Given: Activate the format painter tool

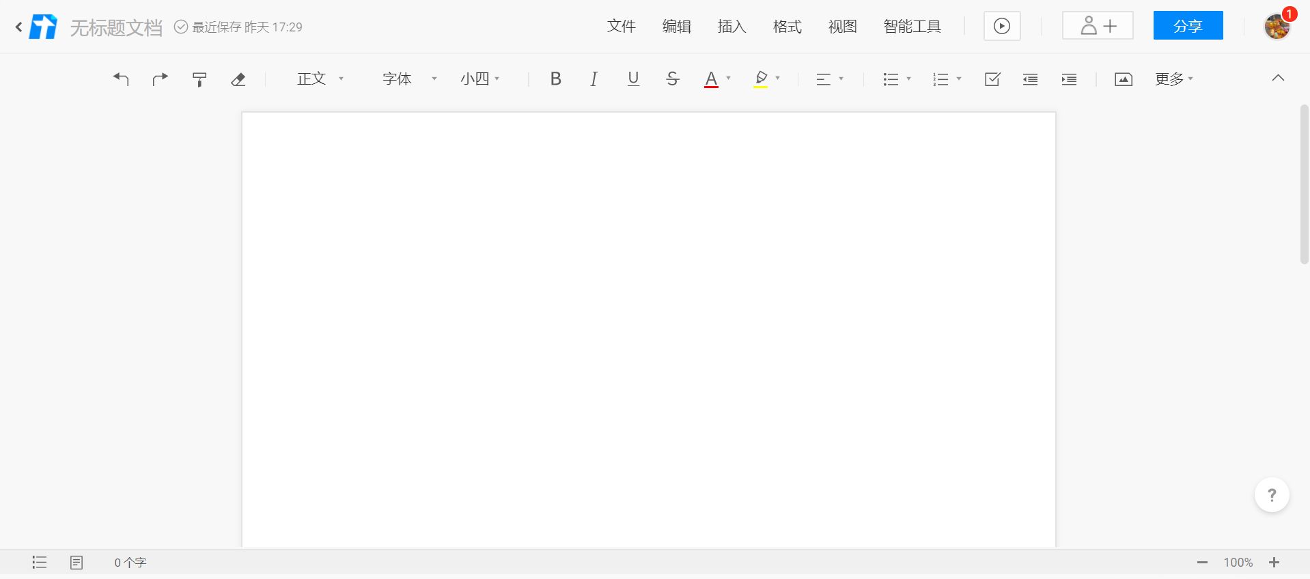Looking at the screenshot, I should (199, 79).
